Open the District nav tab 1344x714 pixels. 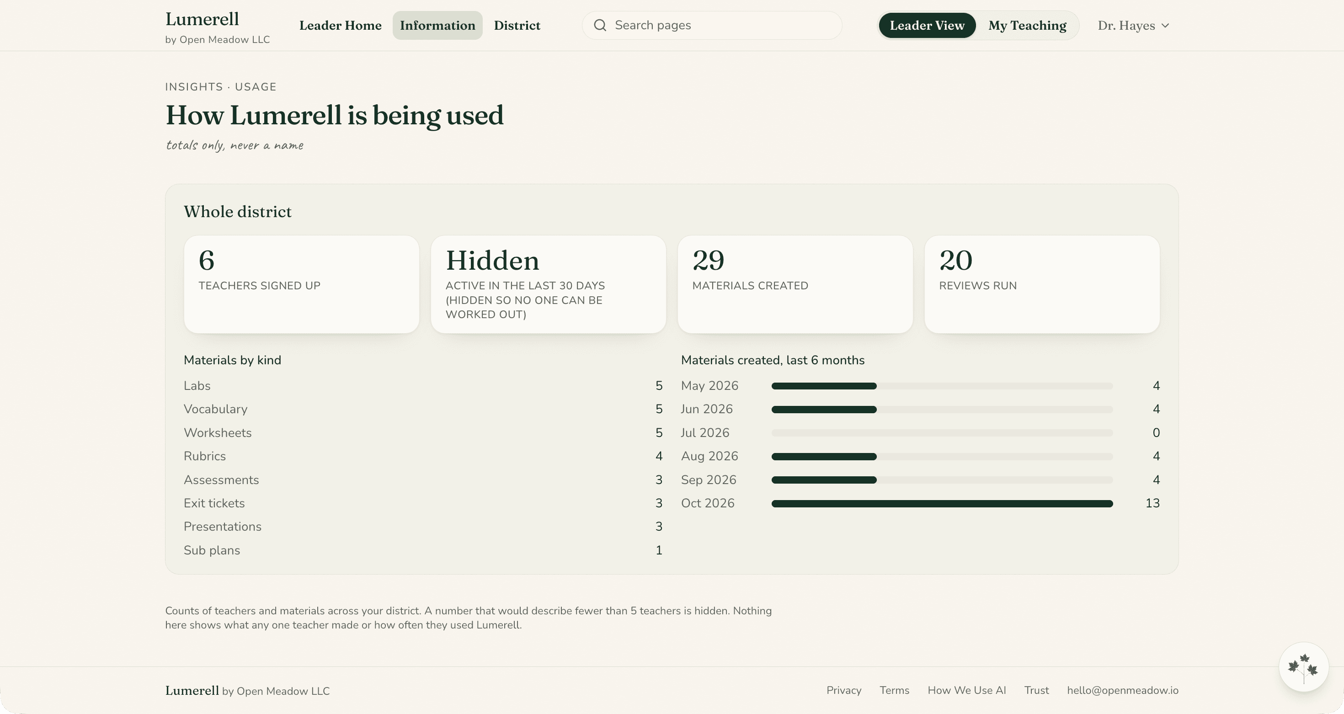pos(517,25)
